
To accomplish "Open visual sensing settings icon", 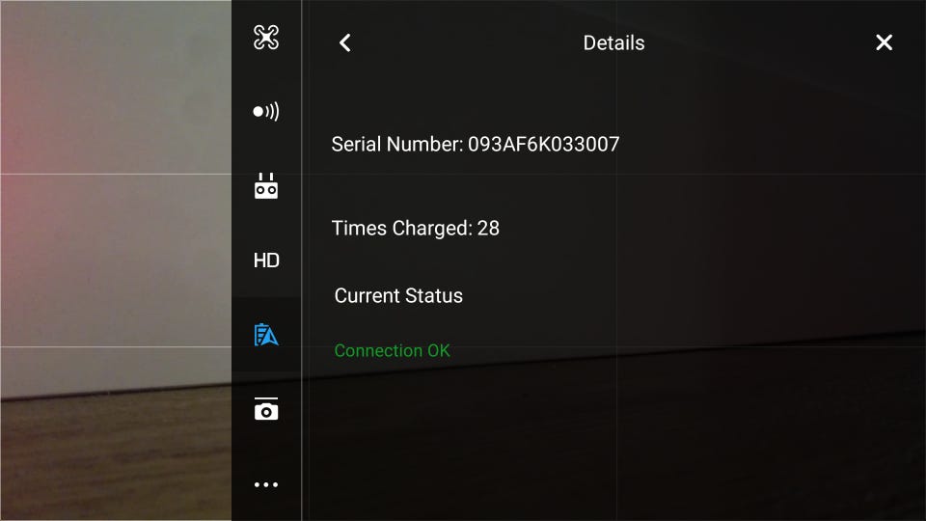I will coord(266,112).
